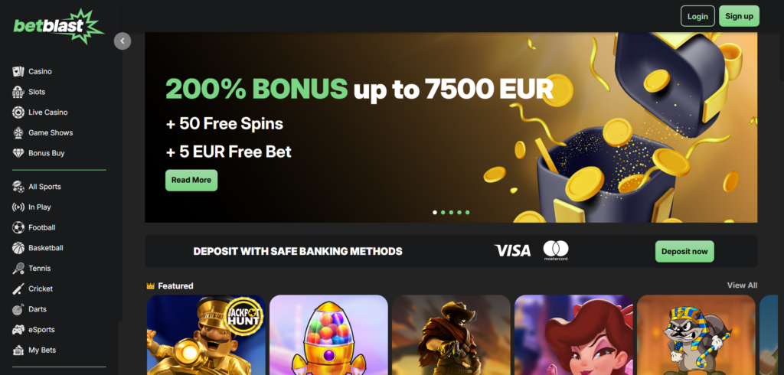Click the Deposit now button
Screen dimensions: 784x375
point(684,252)
